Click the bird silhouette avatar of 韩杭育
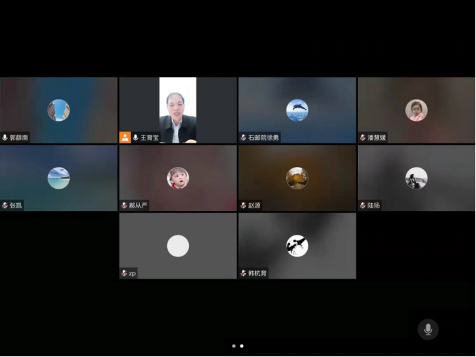Screen dimensions: 476x357 click(x=297, y=246)
